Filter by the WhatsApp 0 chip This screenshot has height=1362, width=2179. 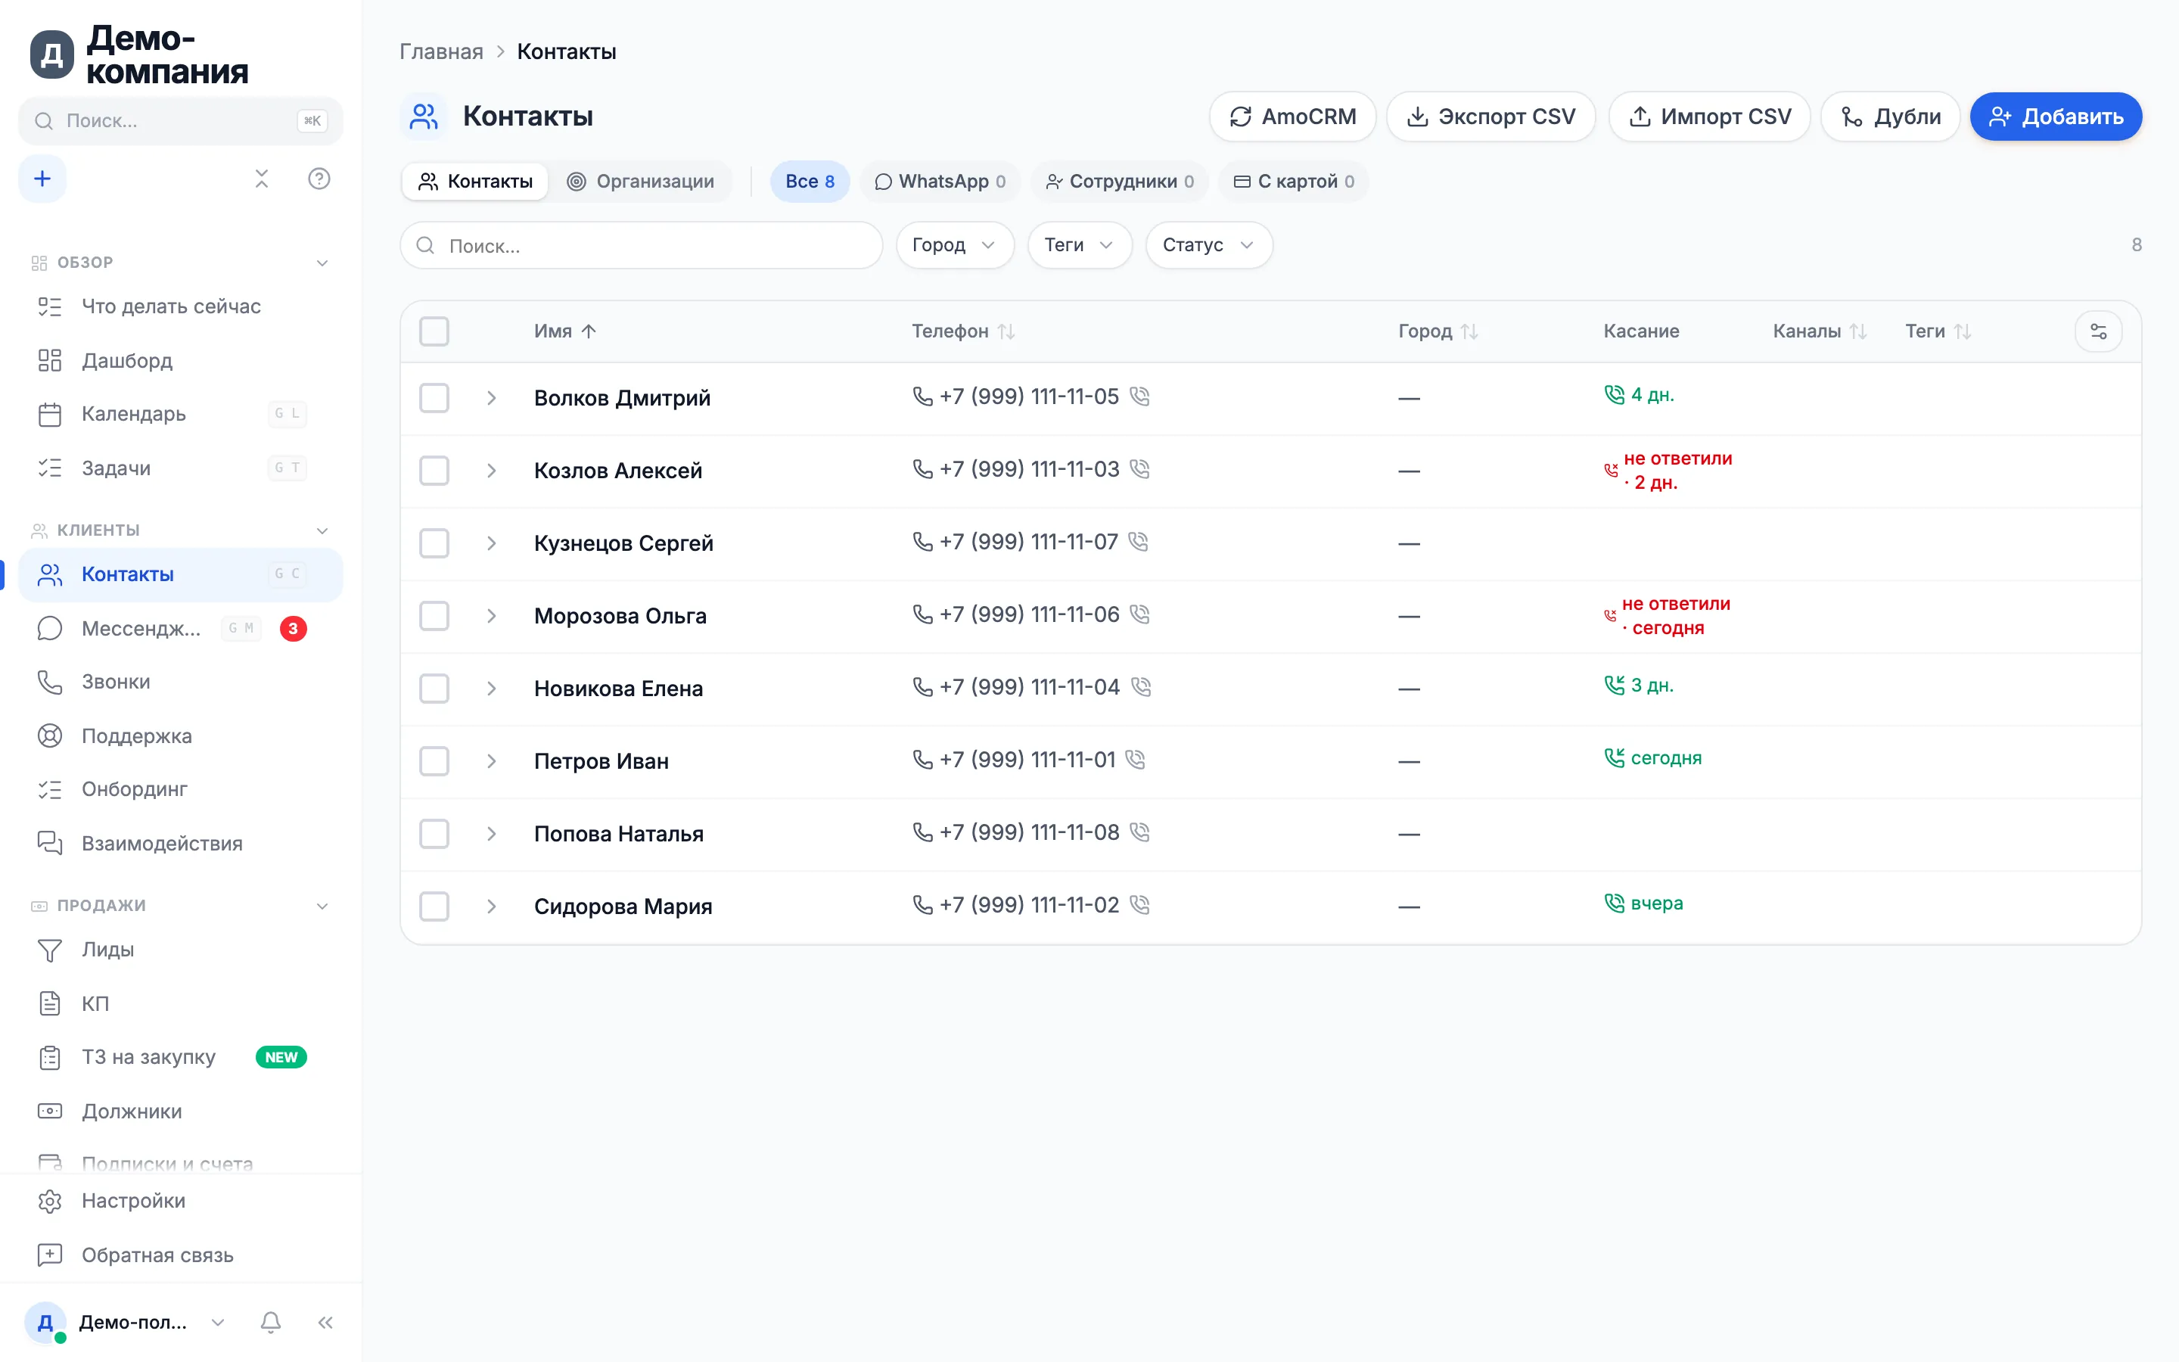940,181
